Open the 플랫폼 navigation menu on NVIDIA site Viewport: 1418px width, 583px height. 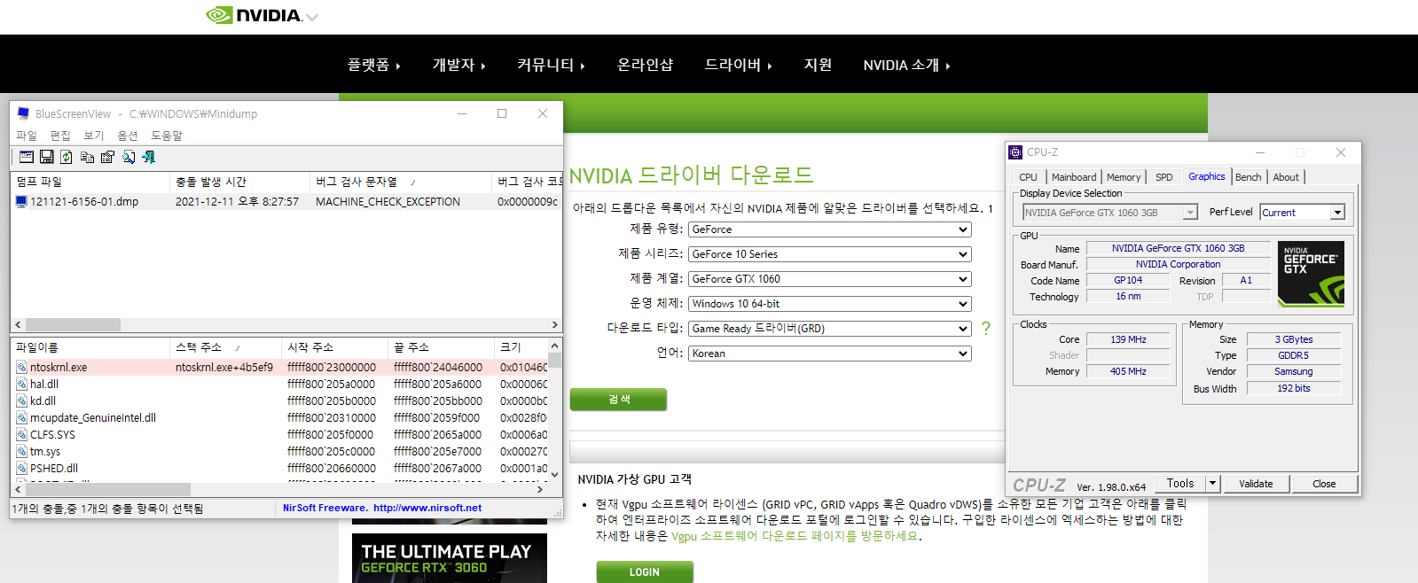[x=374, y=65]
